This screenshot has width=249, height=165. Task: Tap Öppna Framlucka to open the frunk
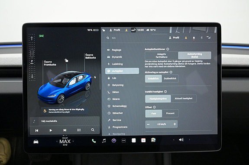click(x=50, y=63)
